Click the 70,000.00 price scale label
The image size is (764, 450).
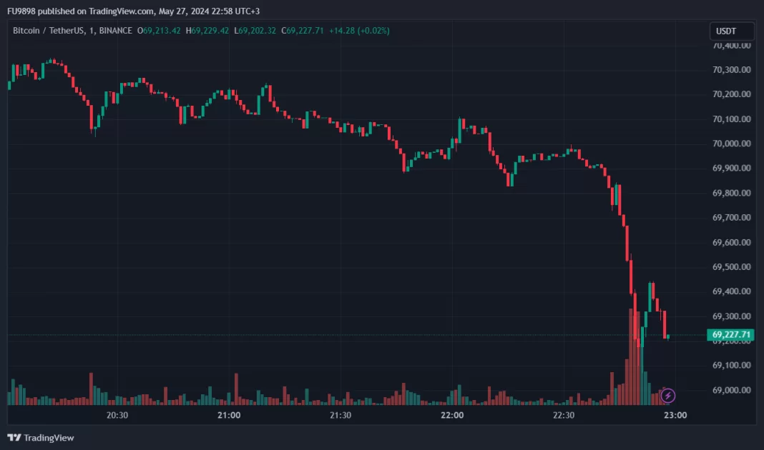pos(731,144)
